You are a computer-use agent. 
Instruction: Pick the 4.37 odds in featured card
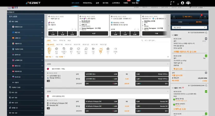tap(94, 33)
